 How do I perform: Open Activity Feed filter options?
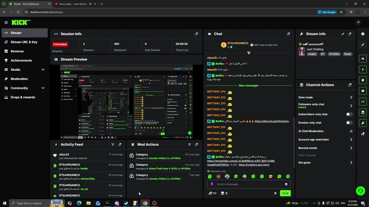(x=113, y=145)
